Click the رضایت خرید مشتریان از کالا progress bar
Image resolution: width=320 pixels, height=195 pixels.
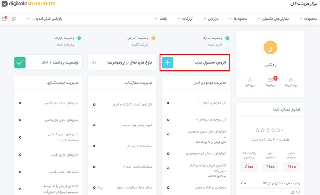click(271, 188)
